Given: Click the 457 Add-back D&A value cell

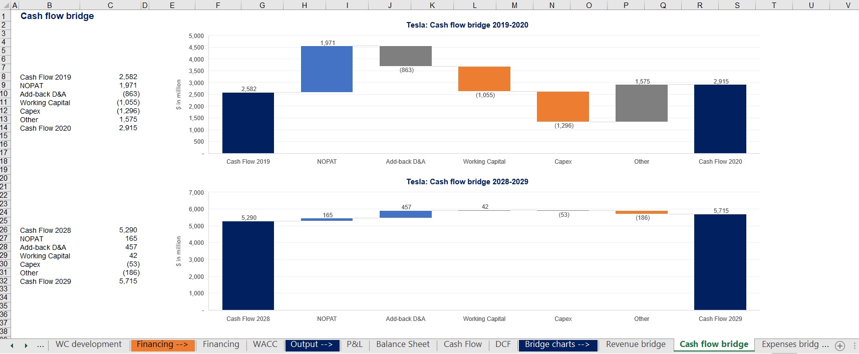Looking at the screenshot, I should click(131, 247).
